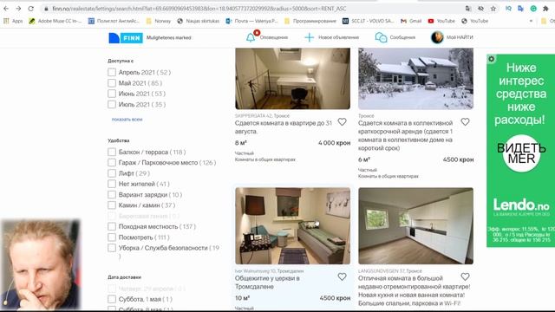Favorite the Tromsdalen dormitory listing
The height and width of the screenshot is (312, 555).
(342, 276)
